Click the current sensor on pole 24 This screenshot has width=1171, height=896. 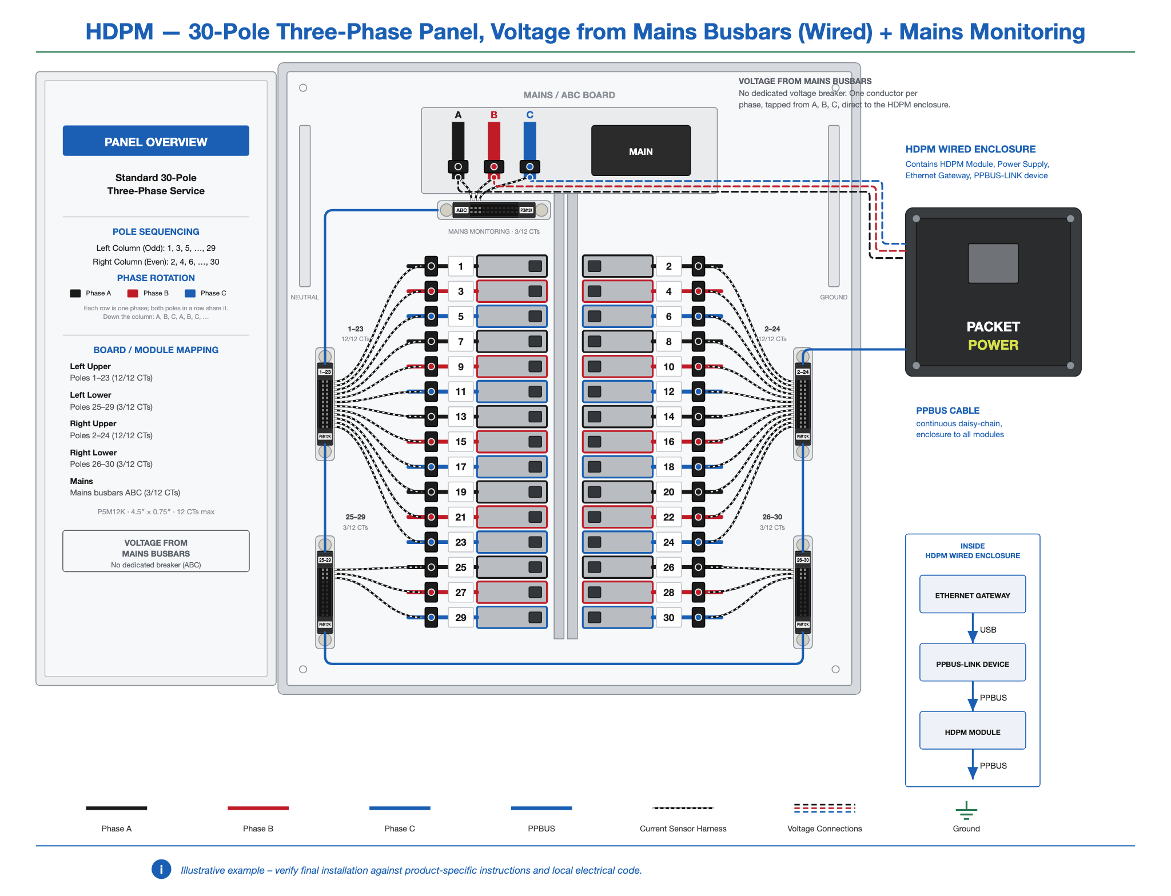point(698,542)
